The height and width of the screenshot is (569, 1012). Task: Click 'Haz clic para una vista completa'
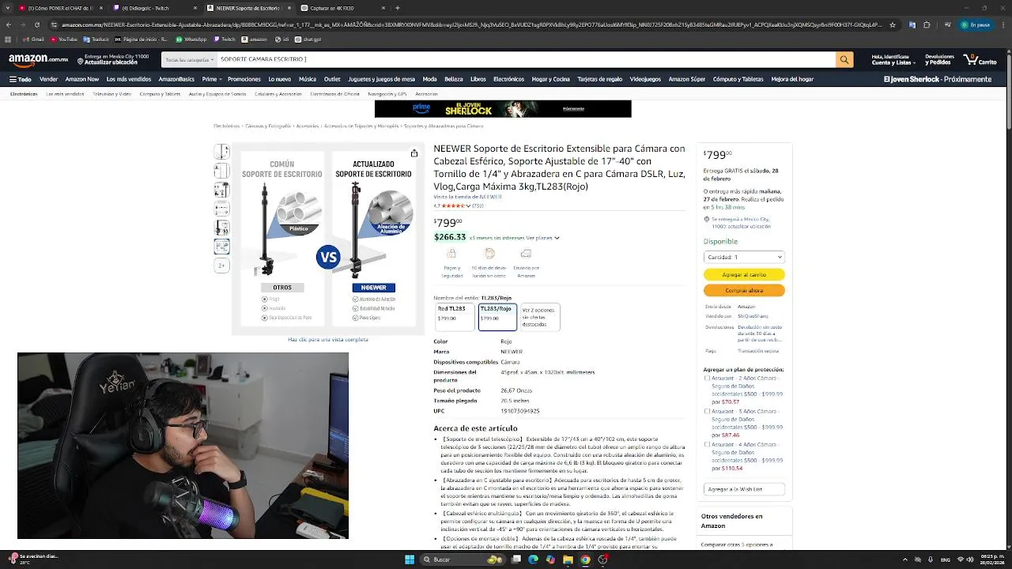tap(328, 340)
